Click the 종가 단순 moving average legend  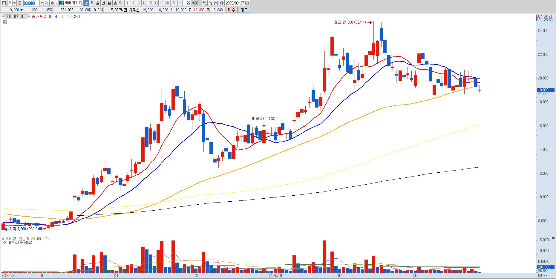point(39,17)
